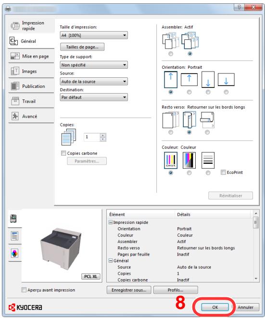Select the black-and-white lines icon
Viewport: 265px width, 318px height.
(208, 160)
